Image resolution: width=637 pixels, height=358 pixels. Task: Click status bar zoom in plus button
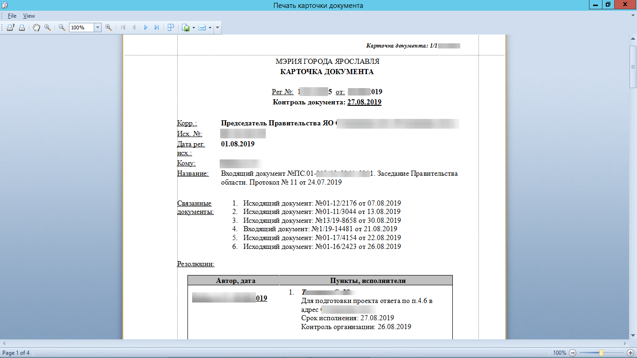pyautogui.click(x=630, y=353)
